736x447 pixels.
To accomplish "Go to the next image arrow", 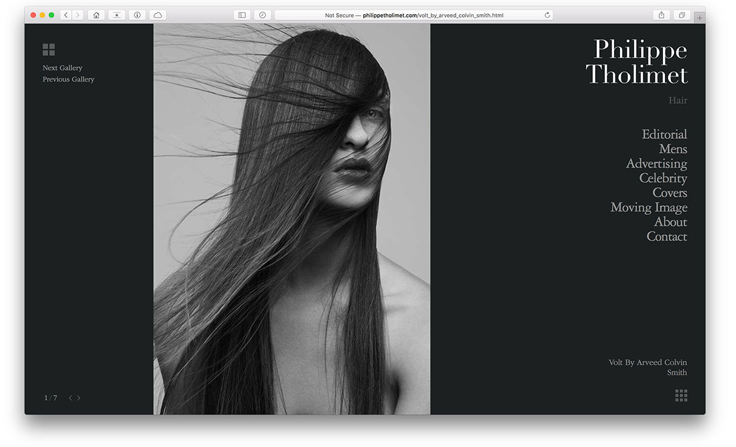I will click(x=79, y=398).
